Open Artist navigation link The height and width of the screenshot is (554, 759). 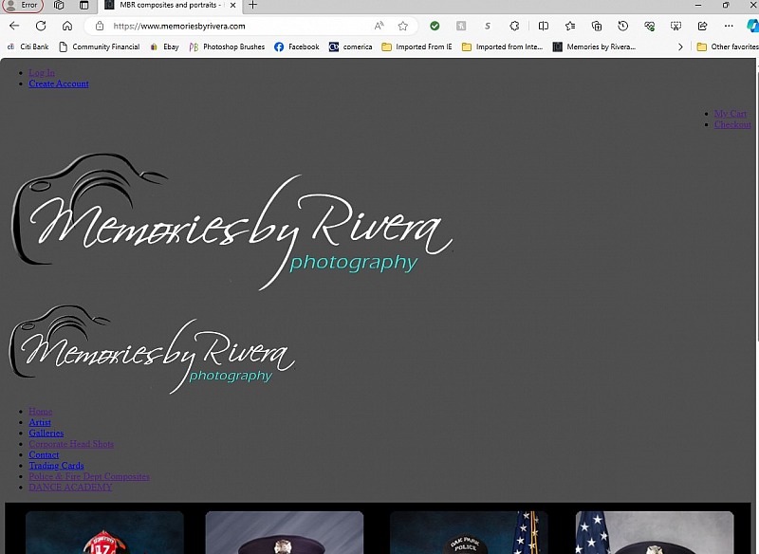(x=40, y=422)
